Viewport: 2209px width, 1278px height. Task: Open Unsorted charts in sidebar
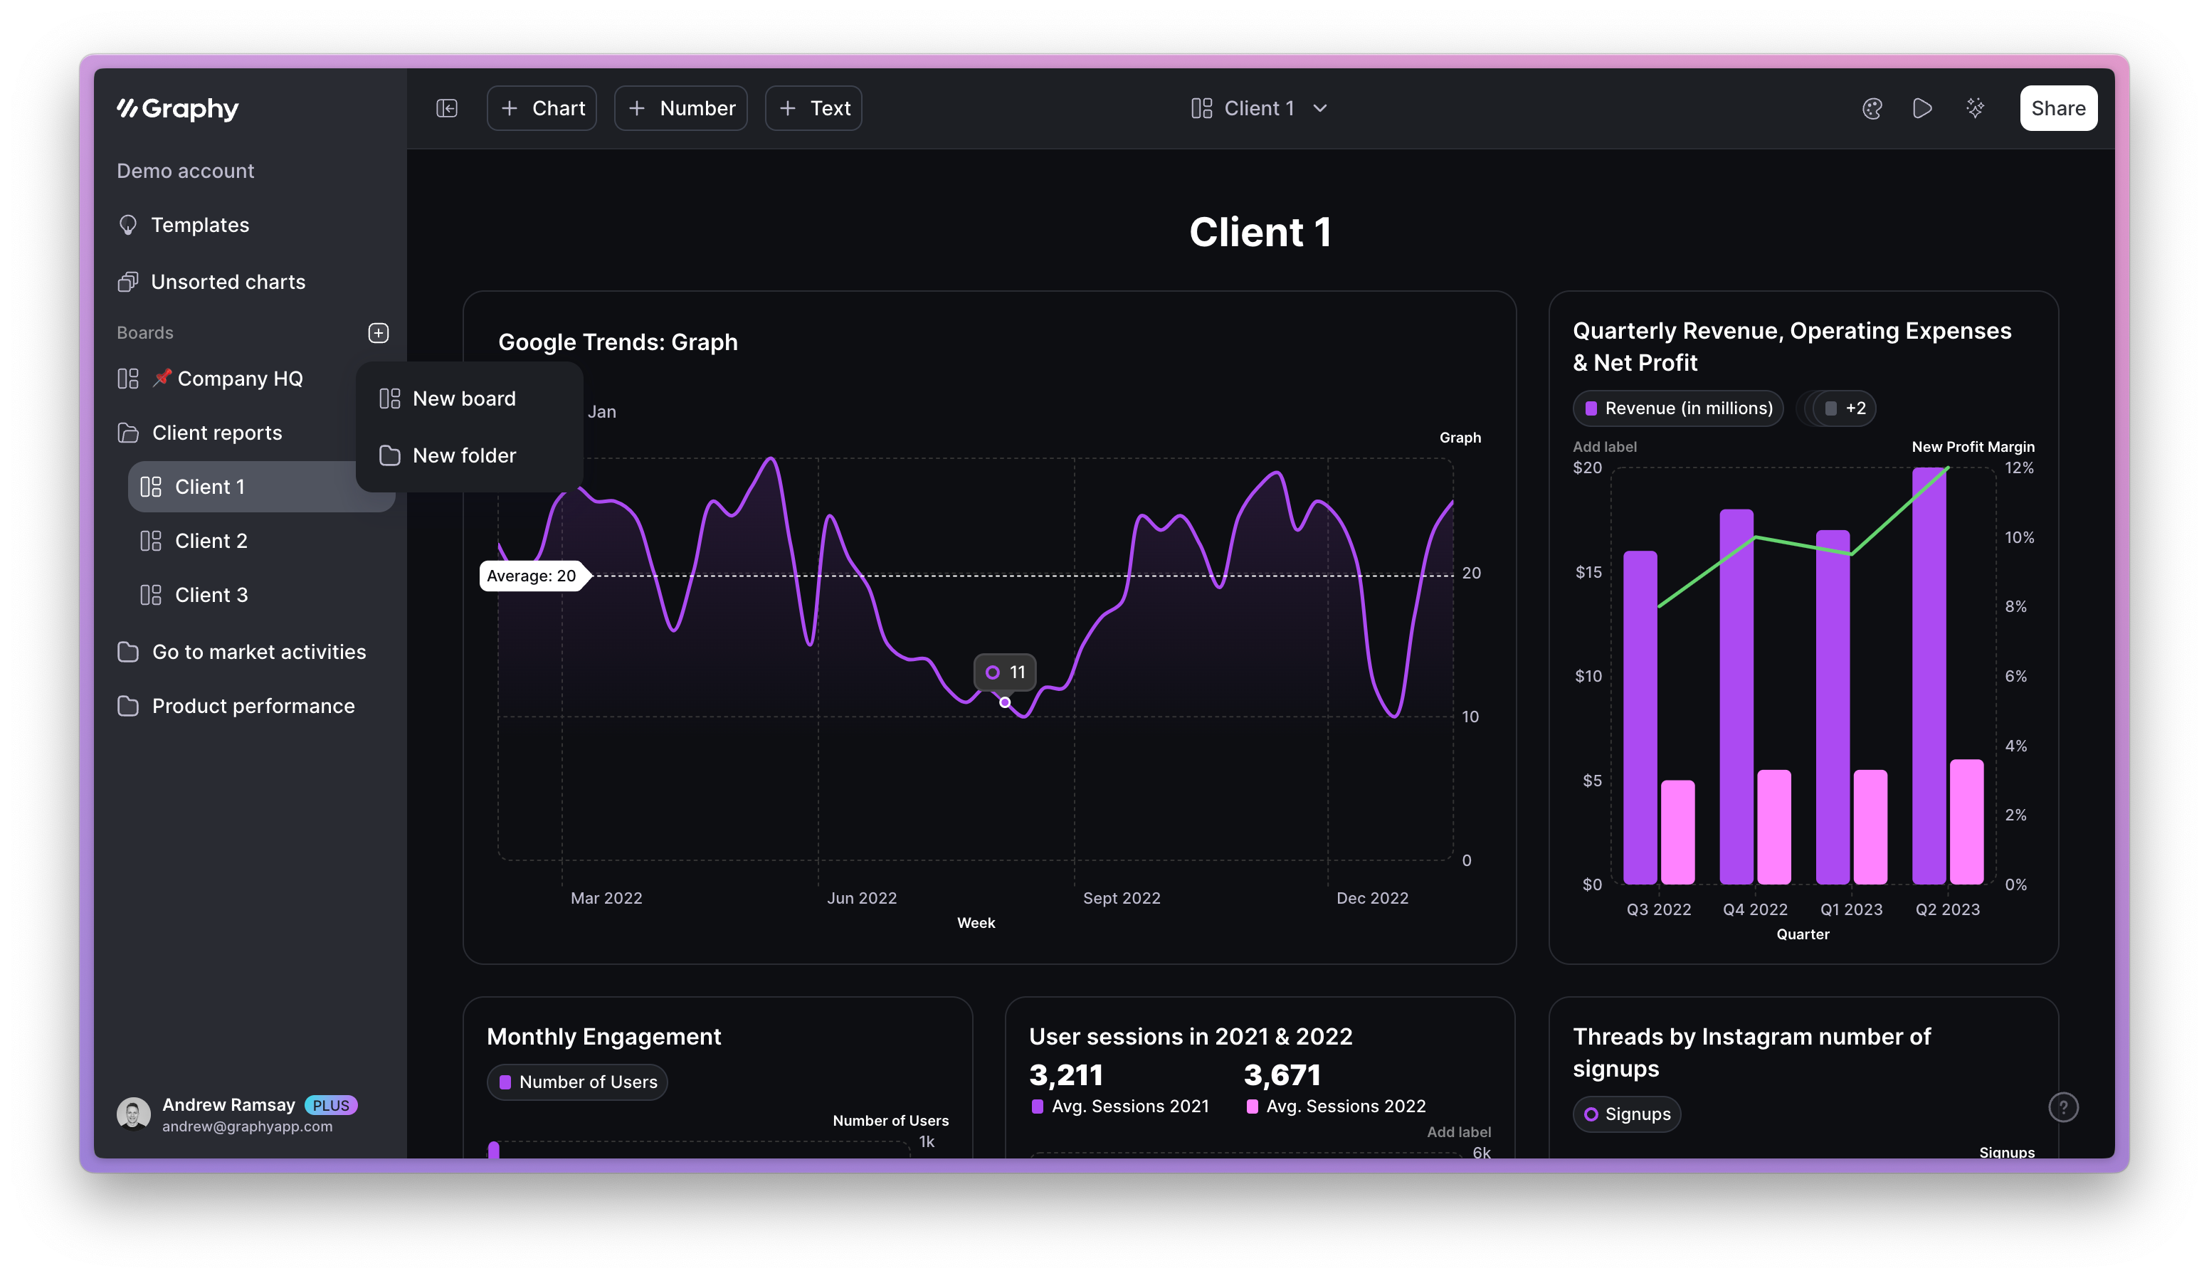coord(228,282)
